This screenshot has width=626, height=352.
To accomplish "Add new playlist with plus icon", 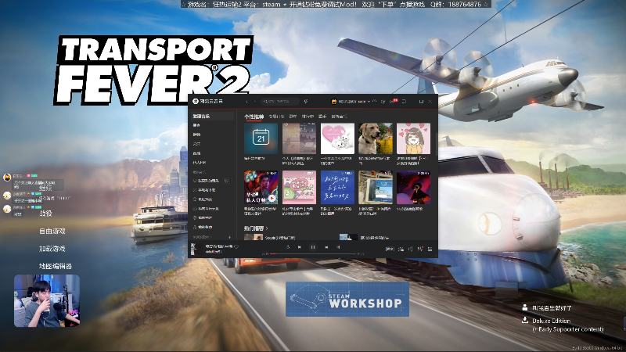I will pos(229,237).
